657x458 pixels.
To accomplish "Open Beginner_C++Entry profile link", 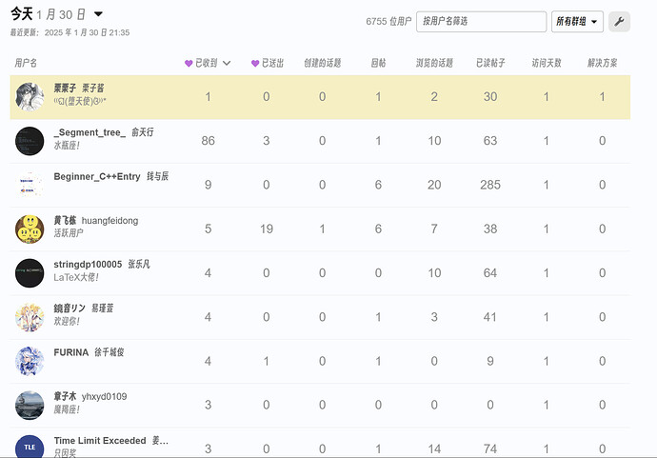I will [x=97, y=176].
